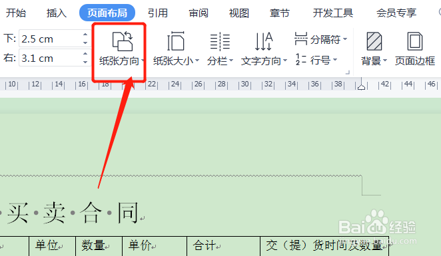Viewport: 441px width, 256px height.
Task: Click the separator (分隔符) icon
Action: [300, 39]
